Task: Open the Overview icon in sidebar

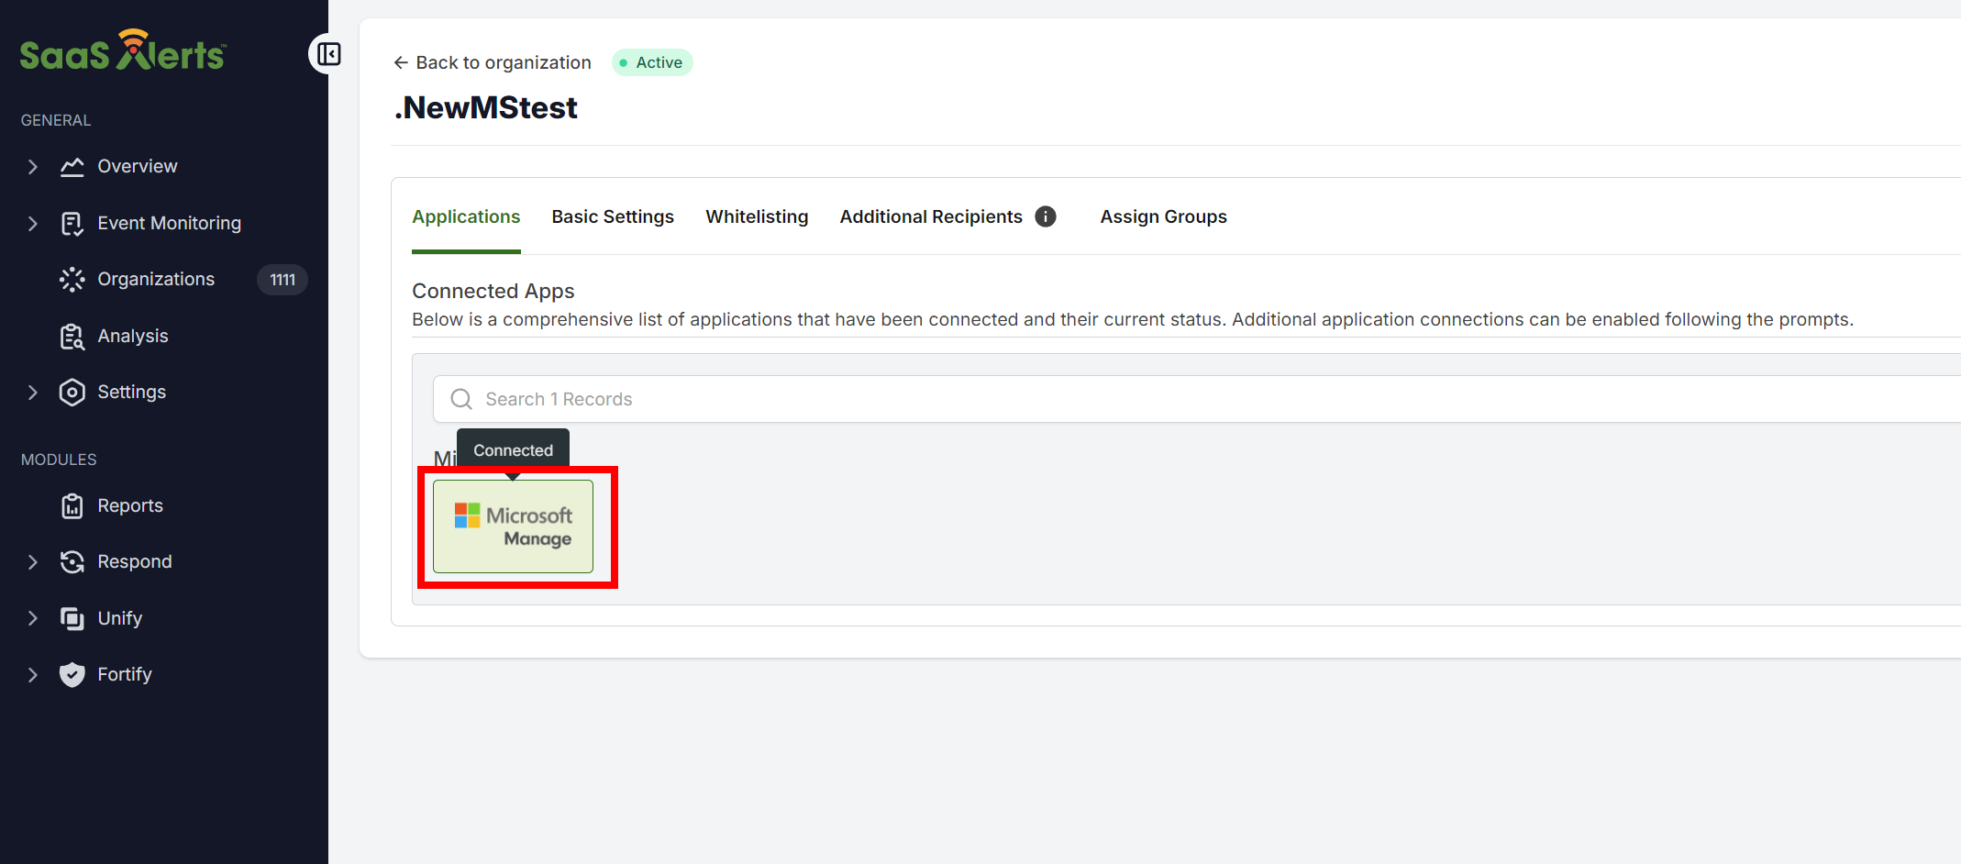Action: (72, 166)
